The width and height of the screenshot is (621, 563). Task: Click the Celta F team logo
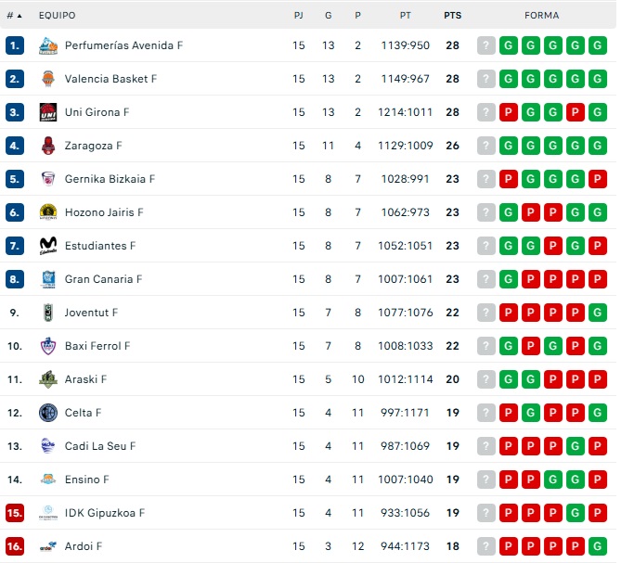[48, 413]
